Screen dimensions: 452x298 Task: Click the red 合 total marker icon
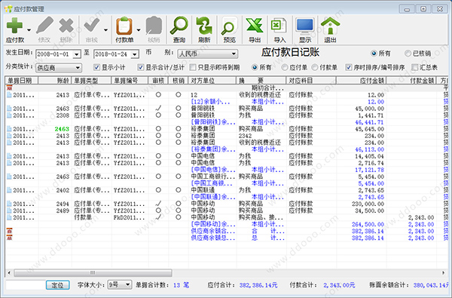[9, 231]
